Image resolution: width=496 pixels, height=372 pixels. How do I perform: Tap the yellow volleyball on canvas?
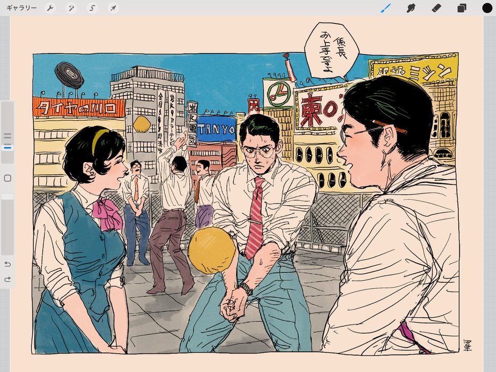coord(212,250)
